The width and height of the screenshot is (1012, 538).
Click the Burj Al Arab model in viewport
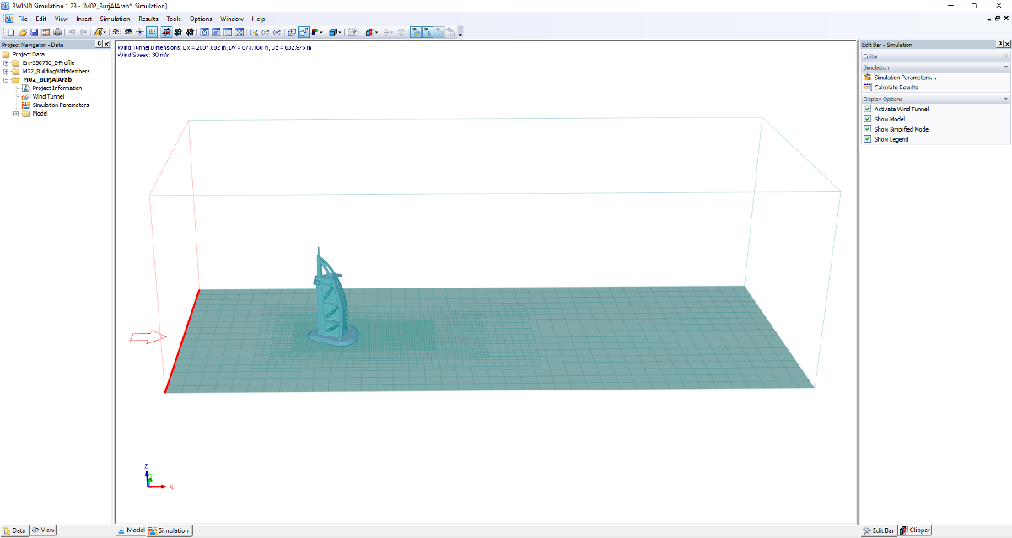click(331, 297)
